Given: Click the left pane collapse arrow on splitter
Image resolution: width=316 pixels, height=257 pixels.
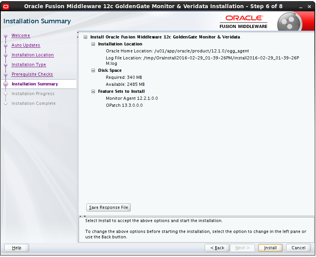Looking at the screenshot, I should (x=78, y=32).
